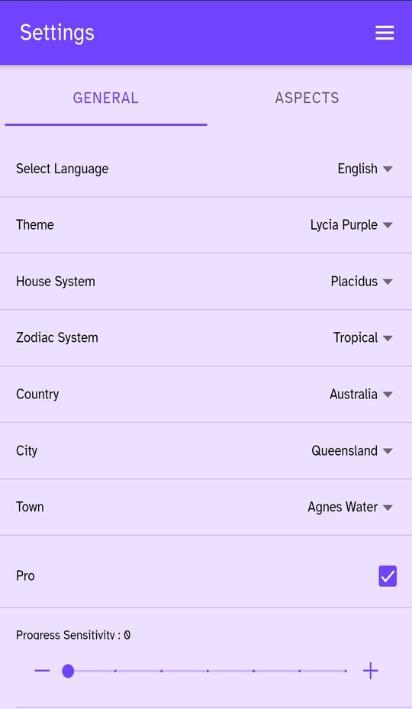Tap the House System label
Viewport: 412px width, 709px height.
[x=55, y=282]
